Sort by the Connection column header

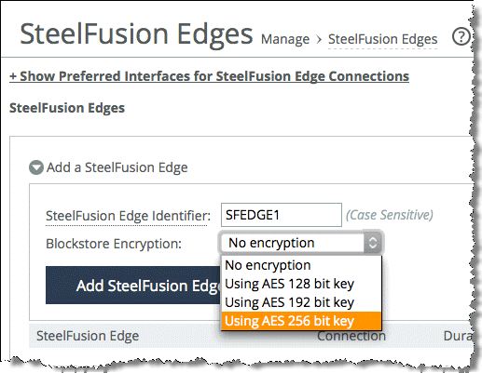pos(351,336)
